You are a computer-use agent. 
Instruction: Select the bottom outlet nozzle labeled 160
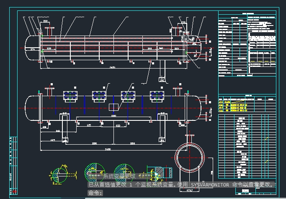pos(162,71)
